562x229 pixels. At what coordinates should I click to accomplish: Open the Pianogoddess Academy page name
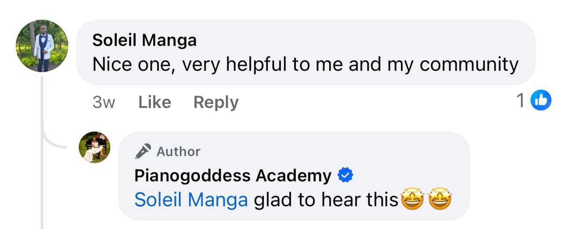click(x=233, y=176)
